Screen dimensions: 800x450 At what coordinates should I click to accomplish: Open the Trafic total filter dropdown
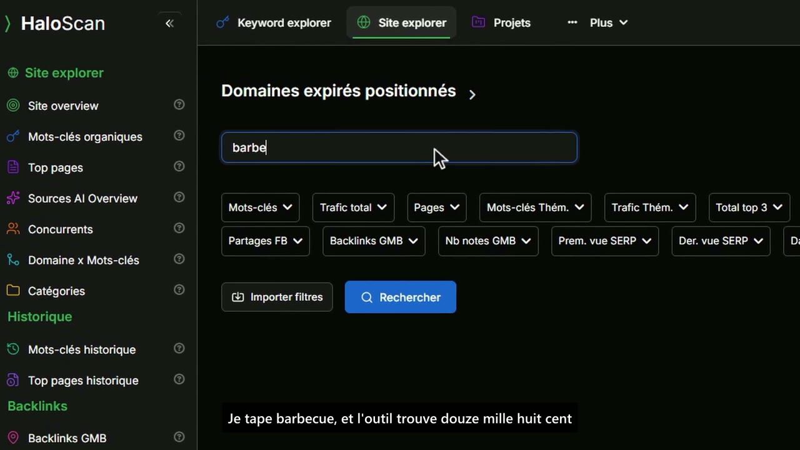click(x=353, y=207)
